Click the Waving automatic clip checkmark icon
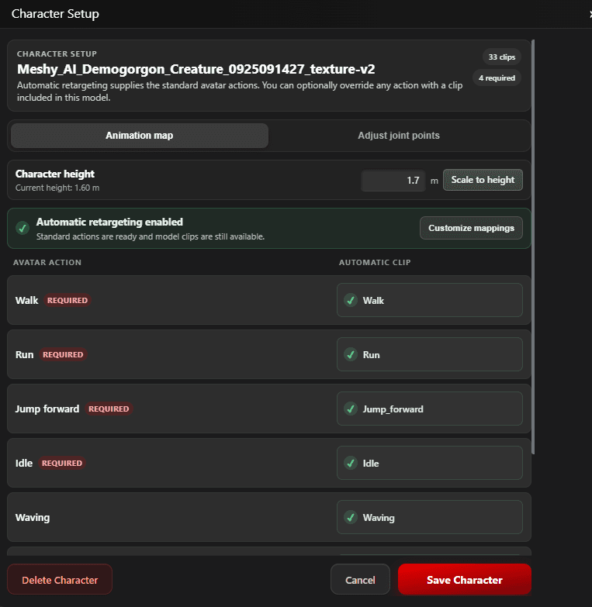Image resolution: width=592 pixels, height=607 pixels. (351, 517)
